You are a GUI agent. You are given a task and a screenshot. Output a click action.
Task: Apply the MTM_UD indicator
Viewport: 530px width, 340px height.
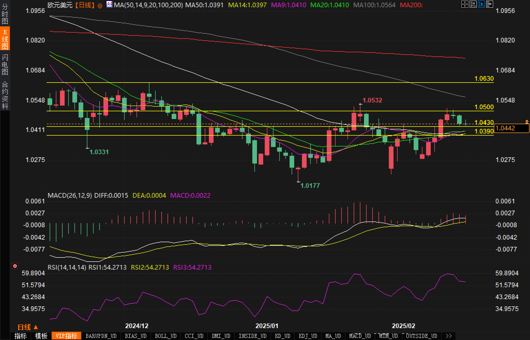point(389,336)
